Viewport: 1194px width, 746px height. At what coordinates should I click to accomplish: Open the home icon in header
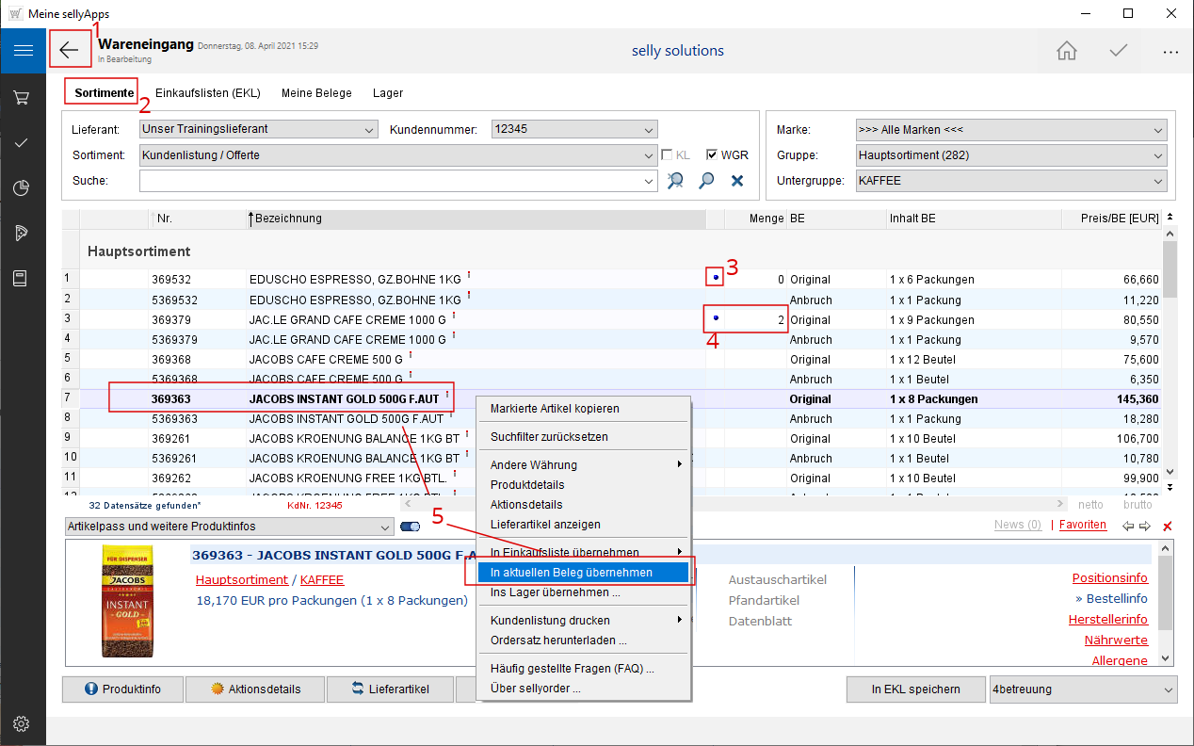(1066, 51)
